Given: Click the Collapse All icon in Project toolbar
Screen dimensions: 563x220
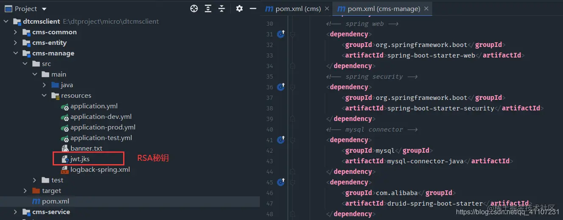Looking at the screenshot, I should coord(222,8).
